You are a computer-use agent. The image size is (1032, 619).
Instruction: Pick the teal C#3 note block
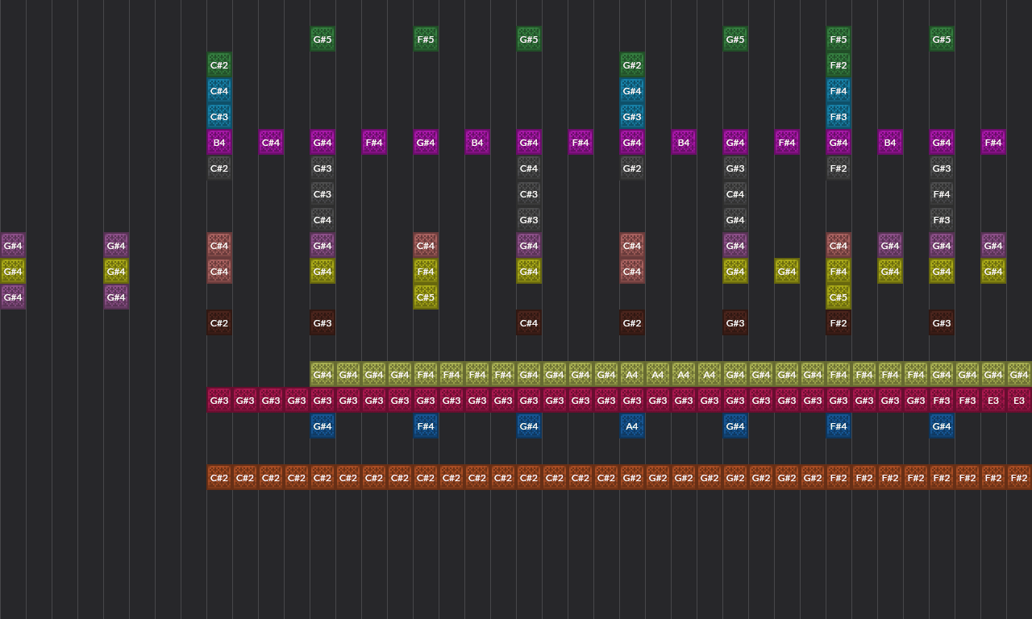click(219, 117)
